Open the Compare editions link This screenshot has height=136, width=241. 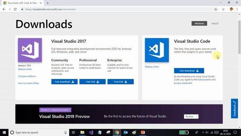coord(27,76)
